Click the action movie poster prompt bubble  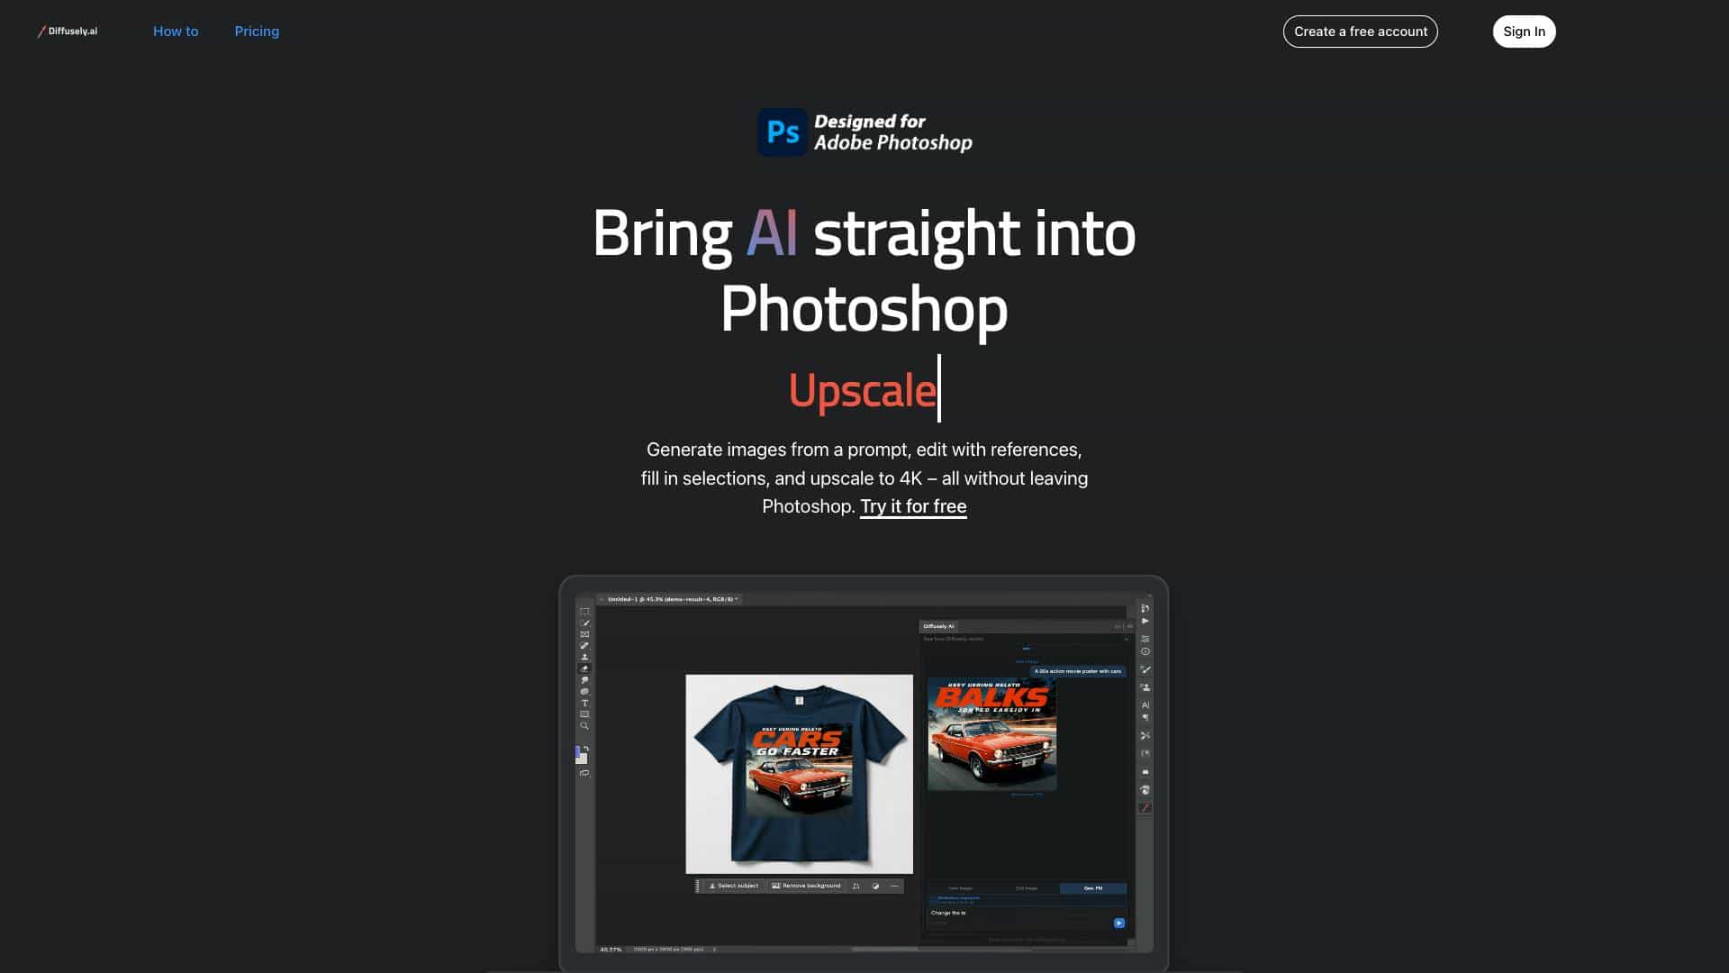pyautogui.click(x=1078, y=671)
